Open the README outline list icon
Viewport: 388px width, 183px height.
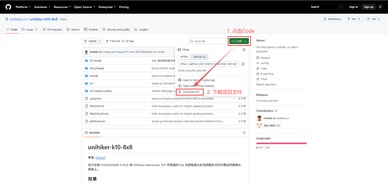244,133
